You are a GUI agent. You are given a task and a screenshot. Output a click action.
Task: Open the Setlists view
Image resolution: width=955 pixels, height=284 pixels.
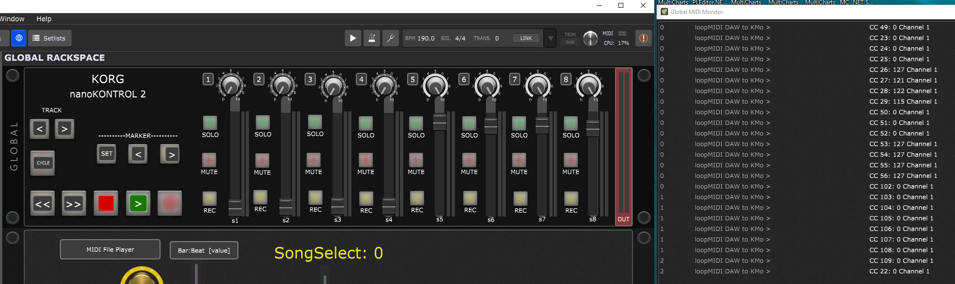(49, 38)
